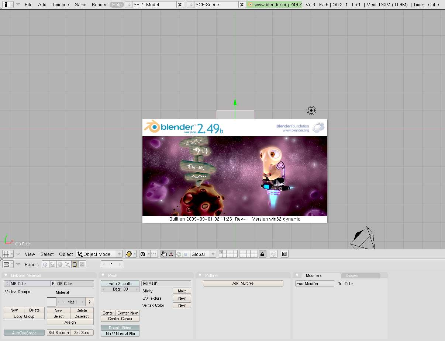Click the Copy Group button
The width and height of the screenshot is (445, 341).
tap(24, 316)
